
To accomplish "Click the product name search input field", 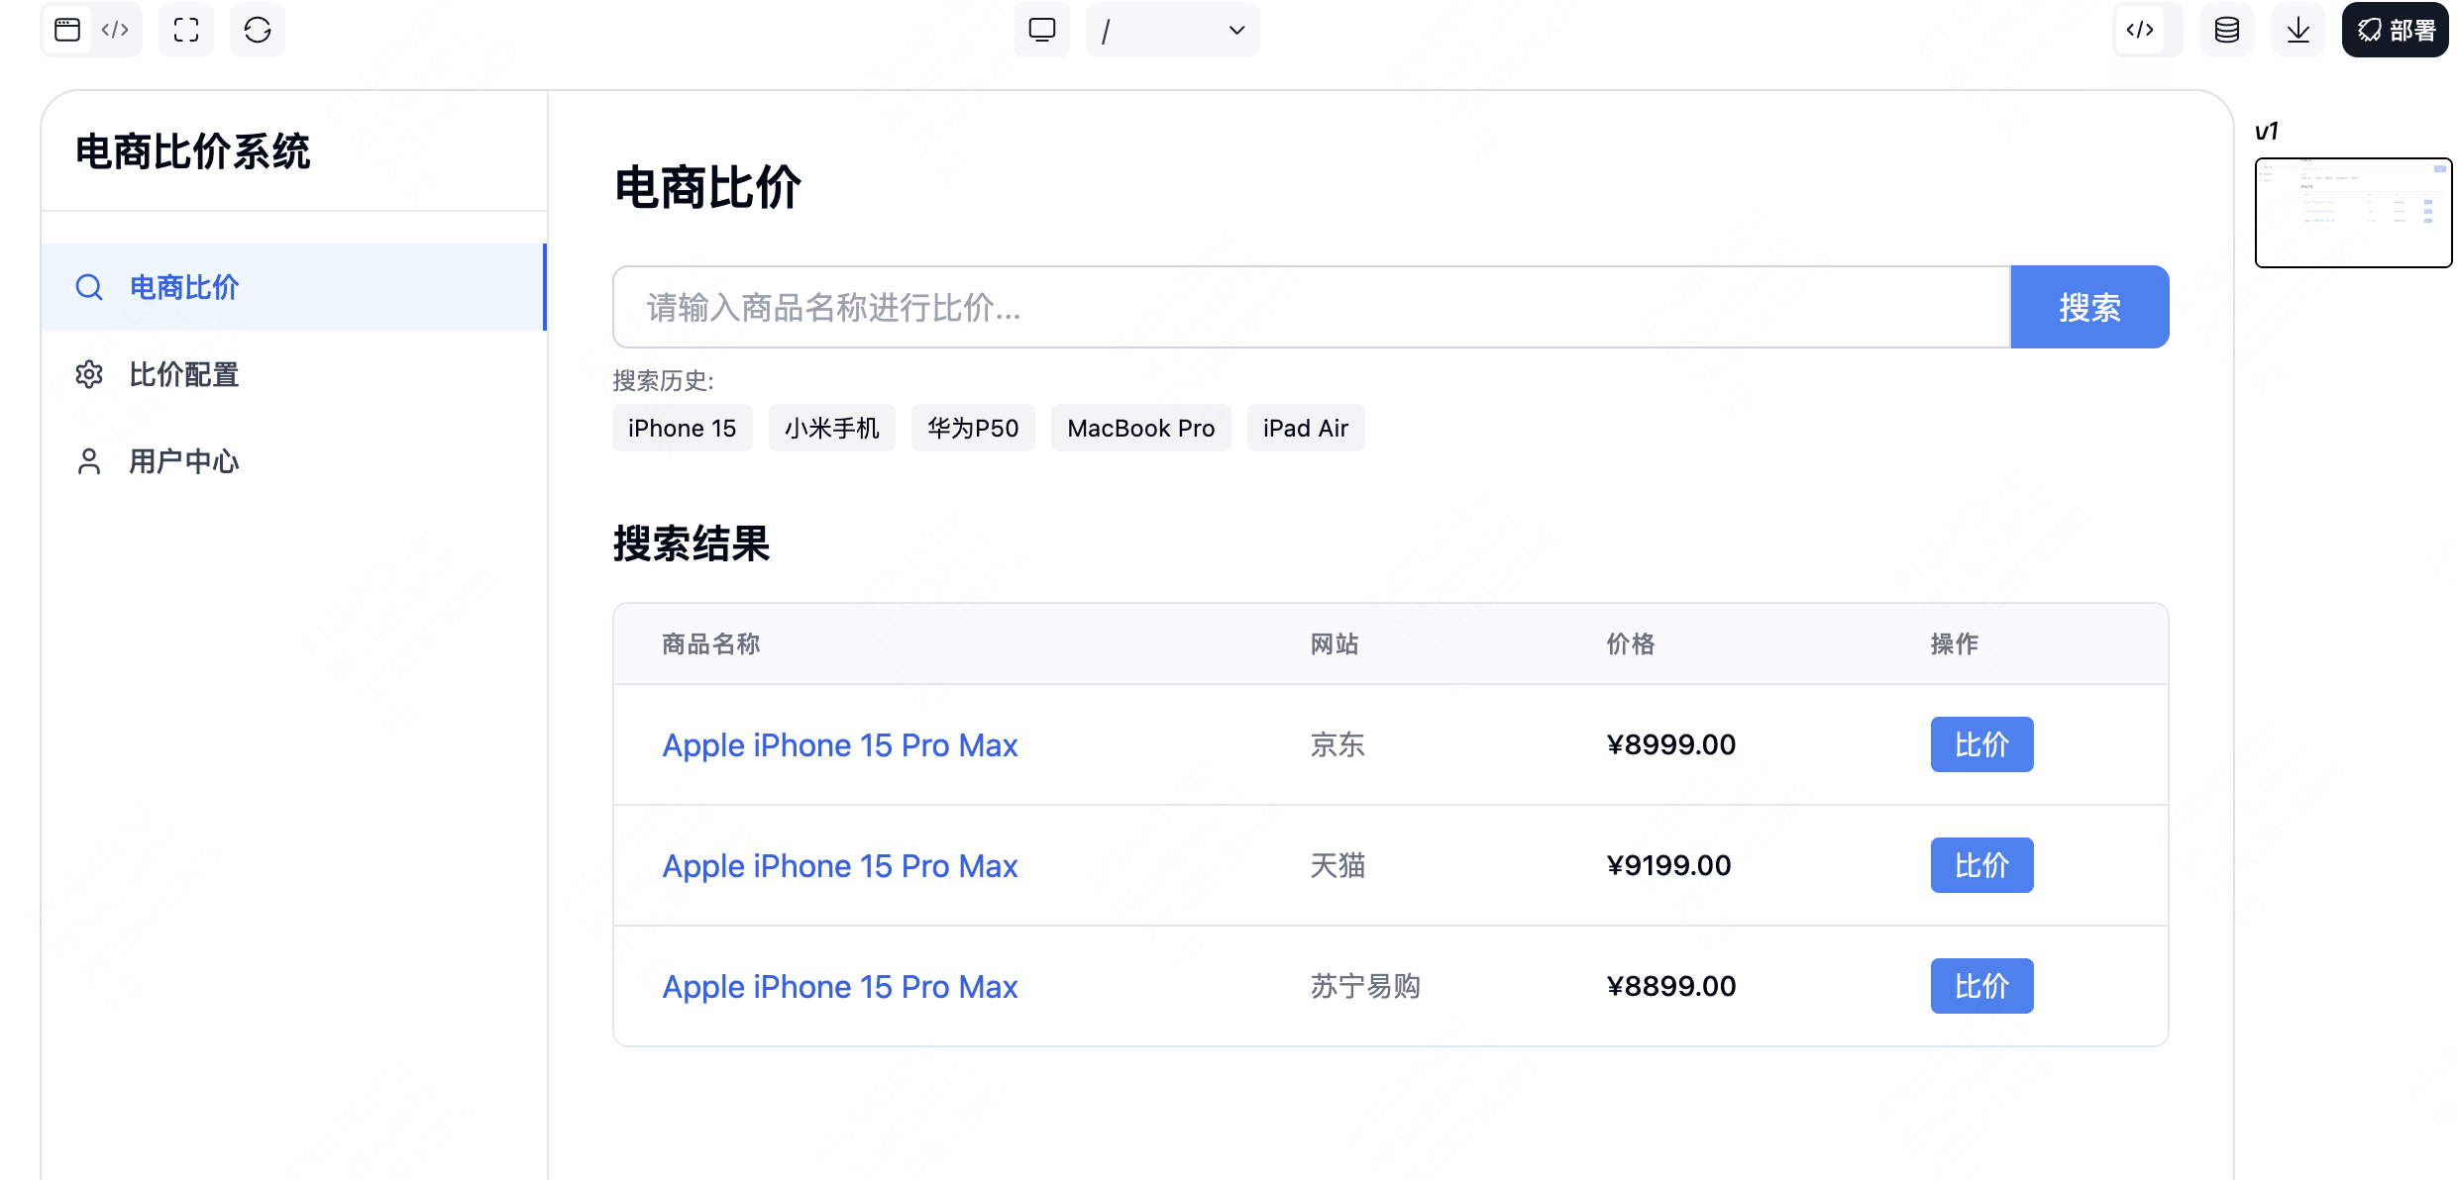I will [1310, 307].
